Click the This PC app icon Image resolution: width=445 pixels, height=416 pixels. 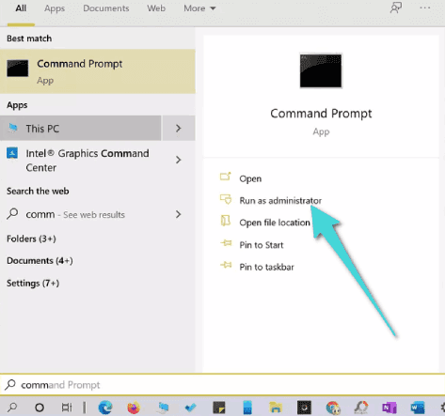tap(13, 128)
